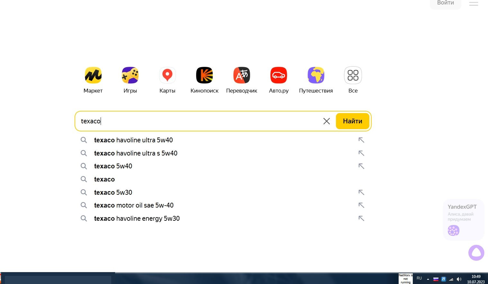Image resolution: width=488 pixels, height=284 pixels.
Task: Click magnifier icon beside plain texaco suggestion
Action: click(x=84, y=179)
